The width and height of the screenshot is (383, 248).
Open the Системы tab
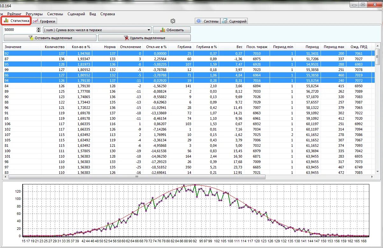click(208, 21)
